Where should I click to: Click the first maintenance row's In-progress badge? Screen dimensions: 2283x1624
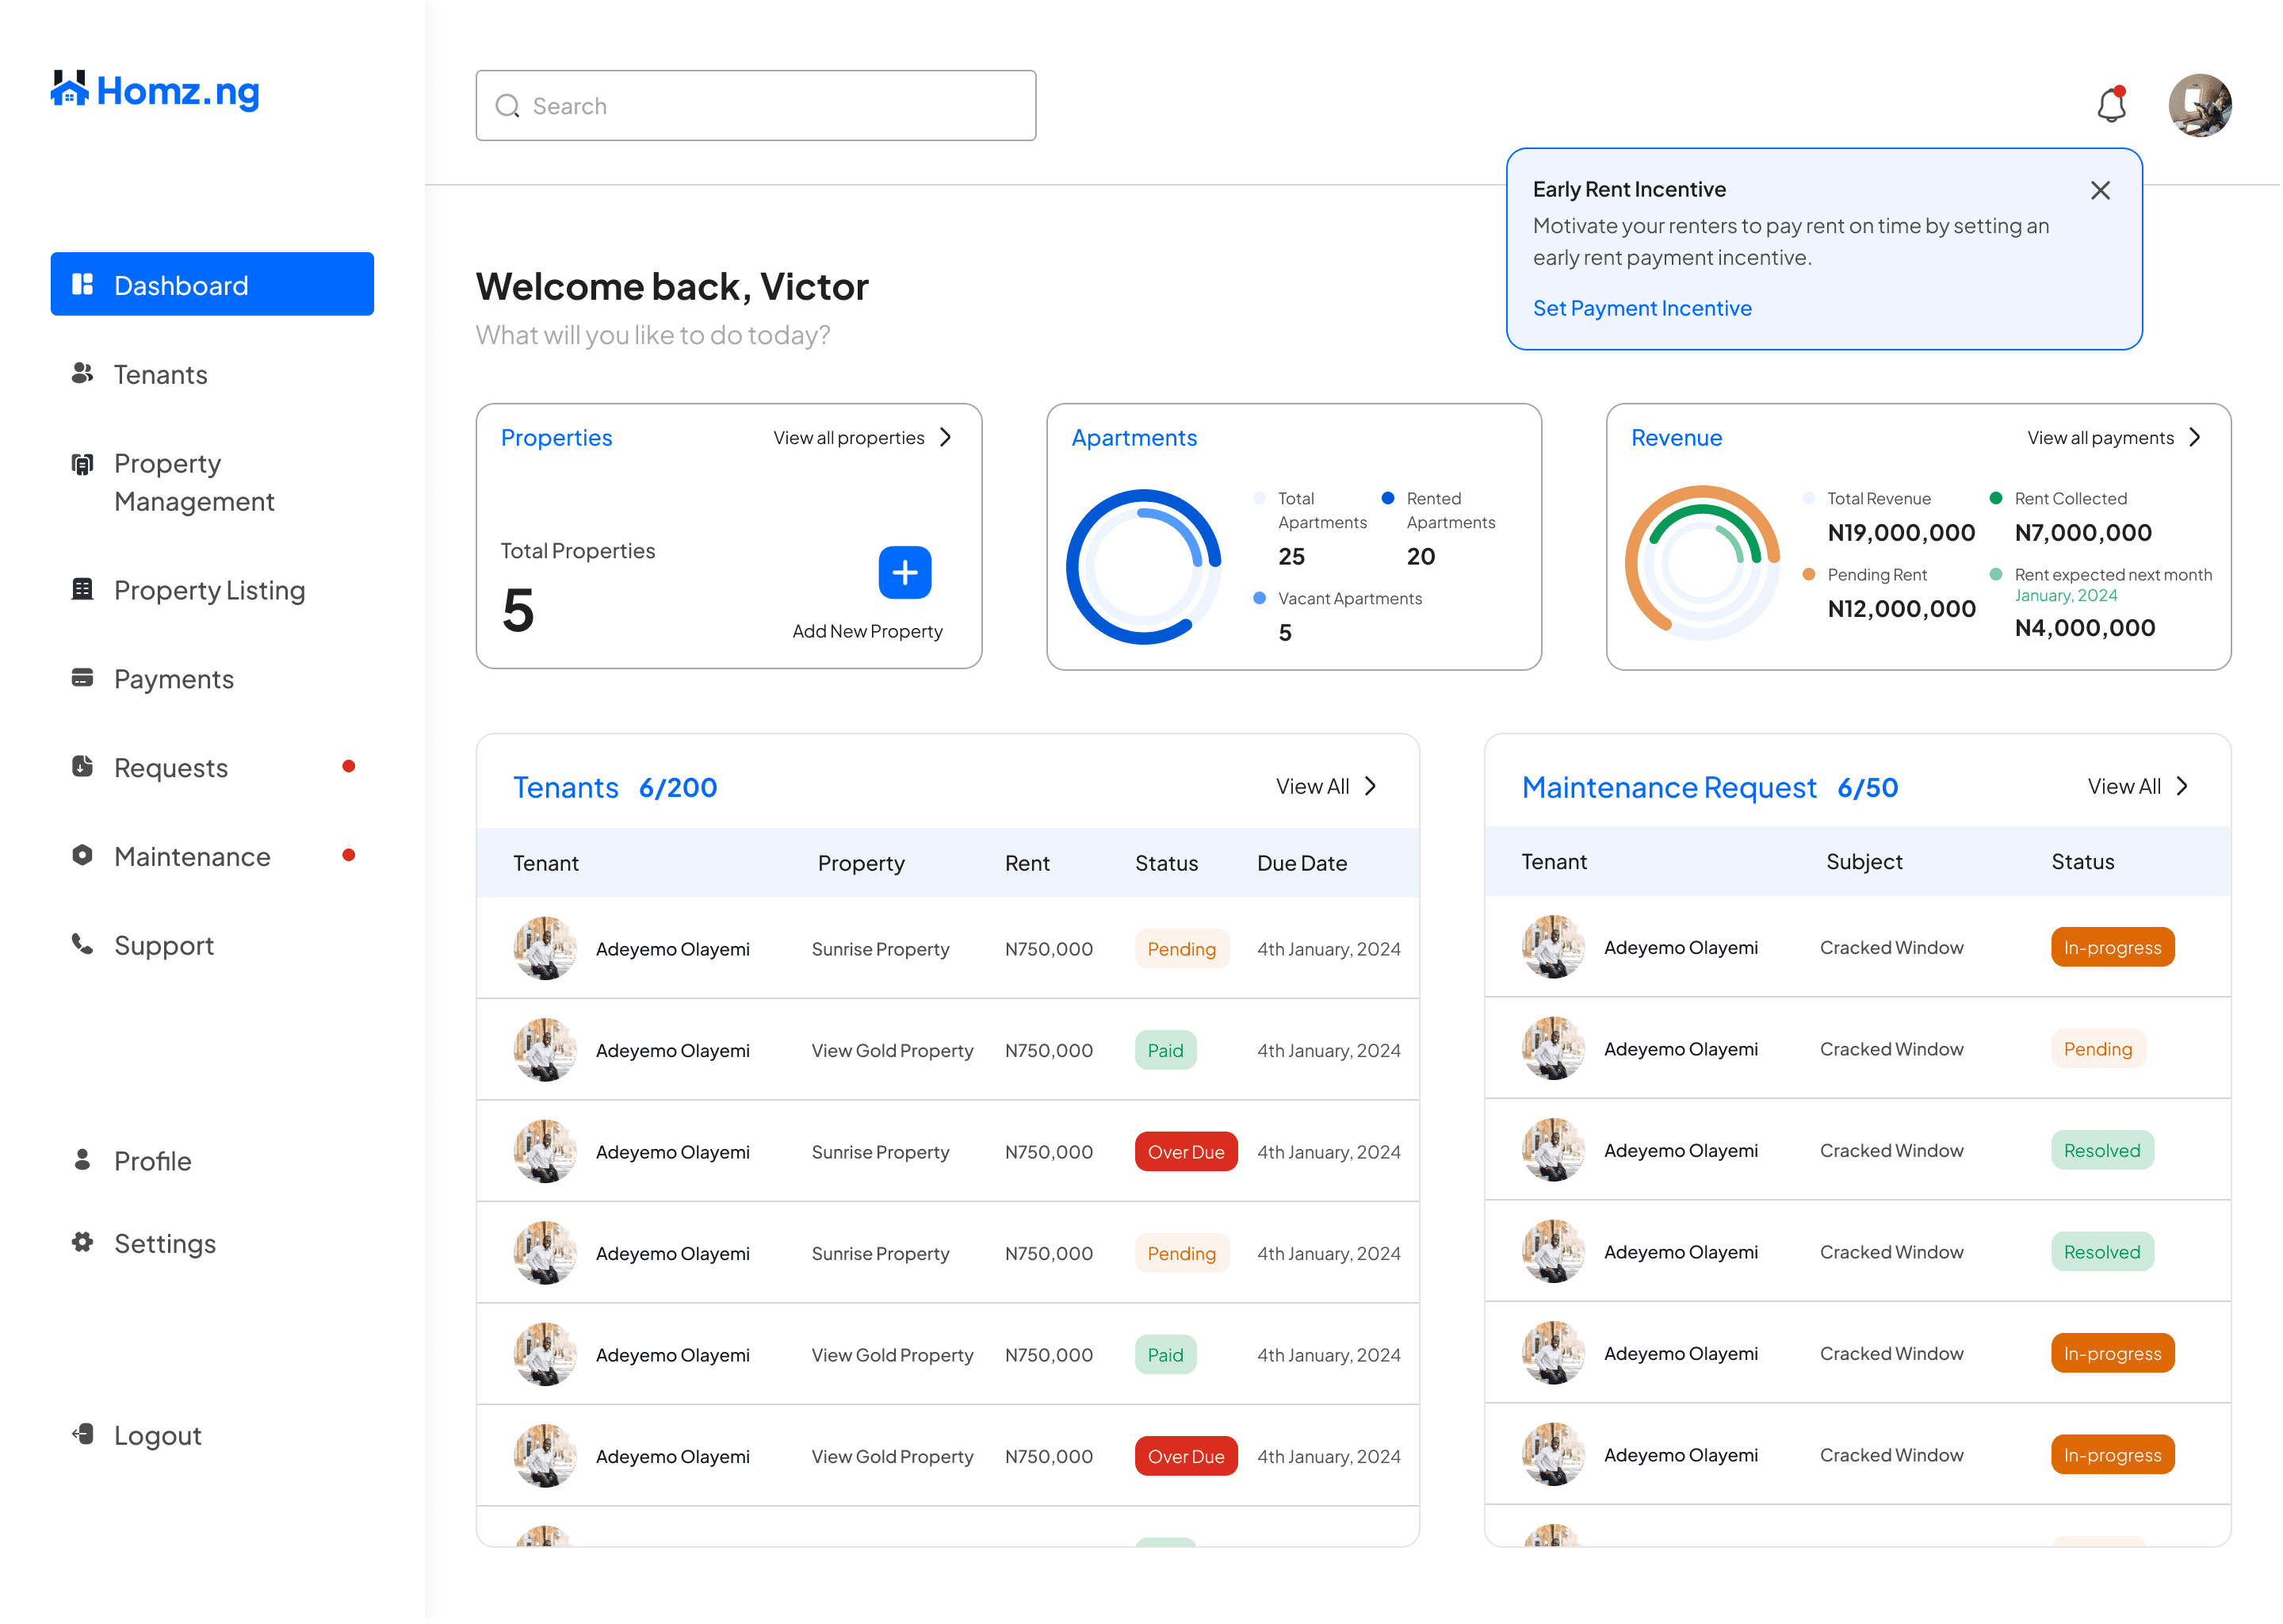(x=2112, y=947)
